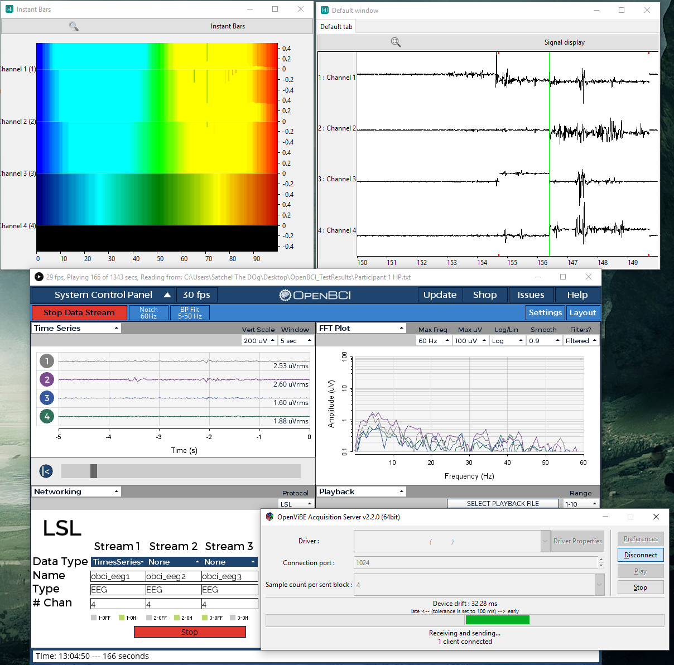
Task: Click the obci_eeg1 name field
Action: (118, 576)
